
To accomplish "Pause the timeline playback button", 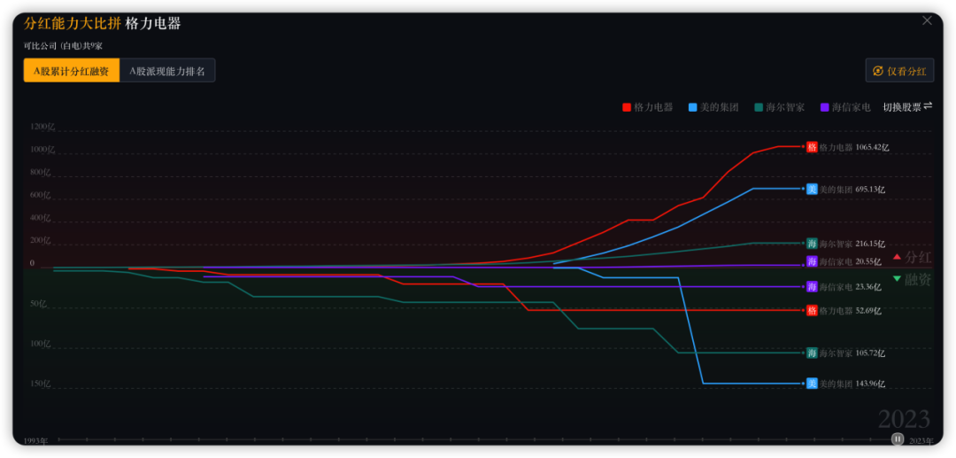I will pos(898,439).
